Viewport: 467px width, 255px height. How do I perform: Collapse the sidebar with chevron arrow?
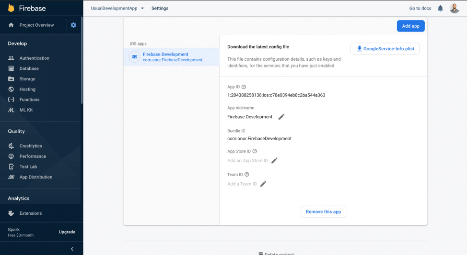point(72,249)
